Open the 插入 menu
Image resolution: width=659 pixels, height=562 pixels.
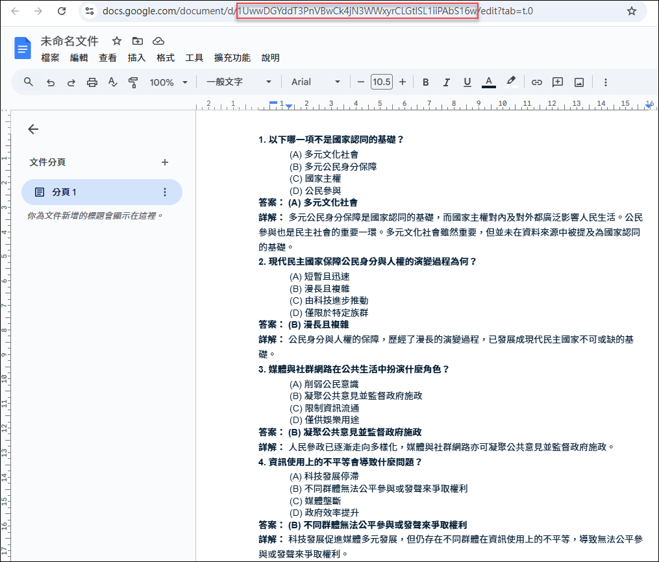click(136, 58)
